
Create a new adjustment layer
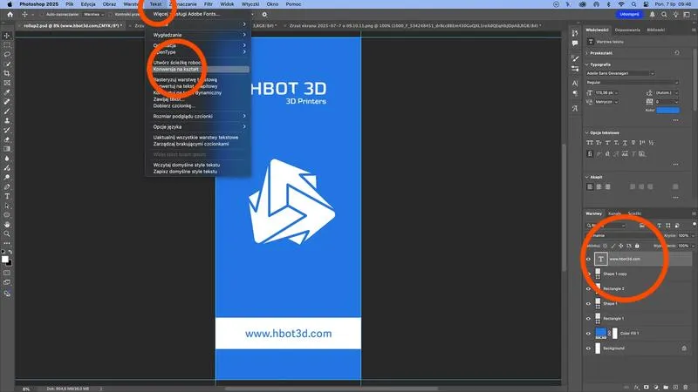click(x=656, y=387)
